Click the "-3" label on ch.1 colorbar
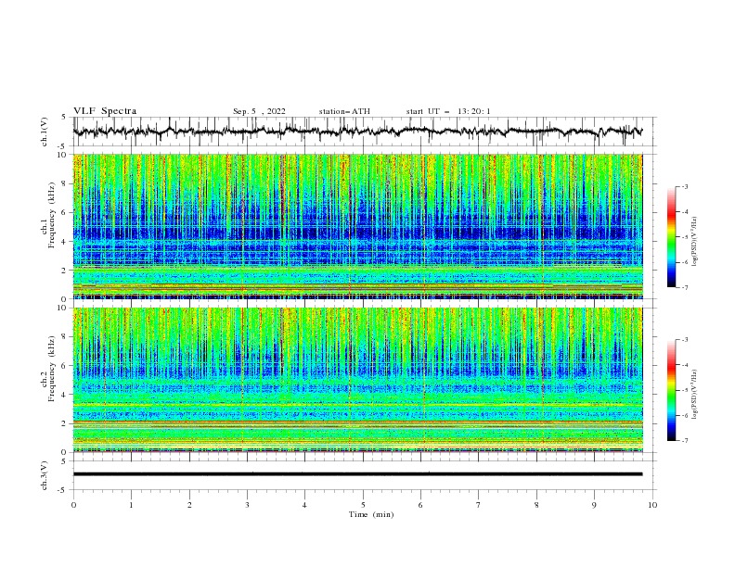 pyautogui.click(x=684, y=186)
